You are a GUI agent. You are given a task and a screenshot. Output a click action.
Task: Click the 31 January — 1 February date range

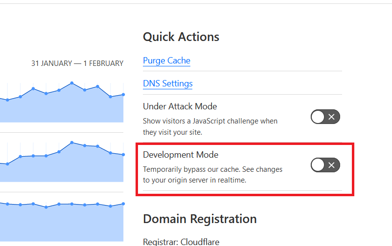pyautogui.click(x=77, y=63)
